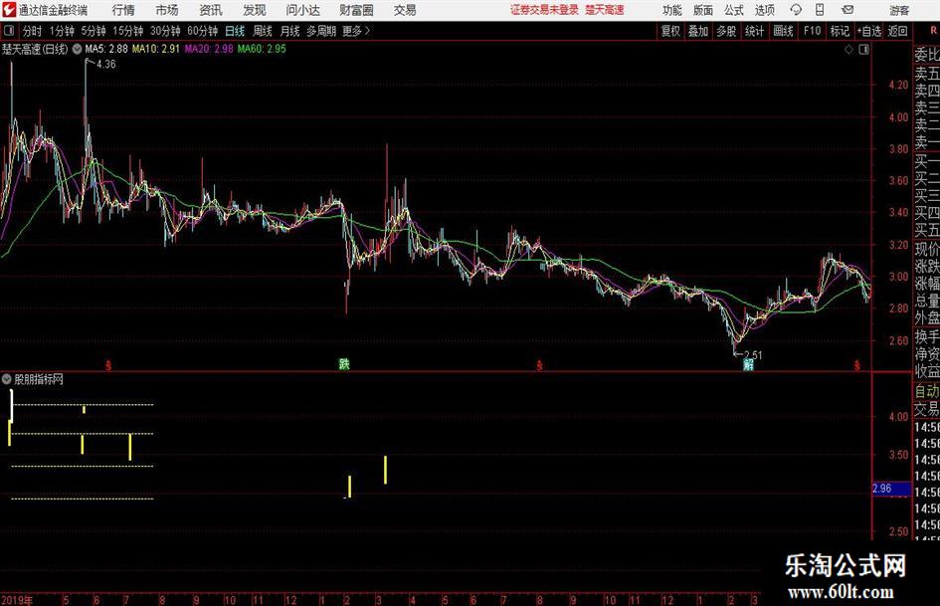Image resolution: width=940 pixels, height=606 pixels.
Task: Open the 功能 menu
Action: [x=672, y=10]
